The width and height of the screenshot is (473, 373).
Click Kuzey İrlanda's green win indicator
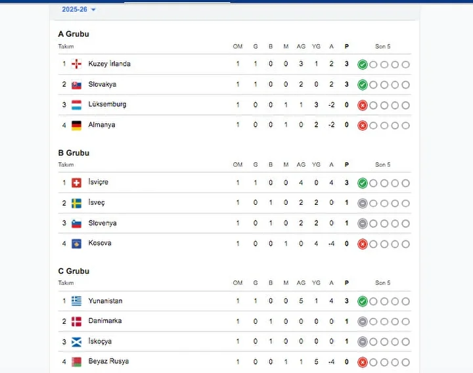click(362, 64)
